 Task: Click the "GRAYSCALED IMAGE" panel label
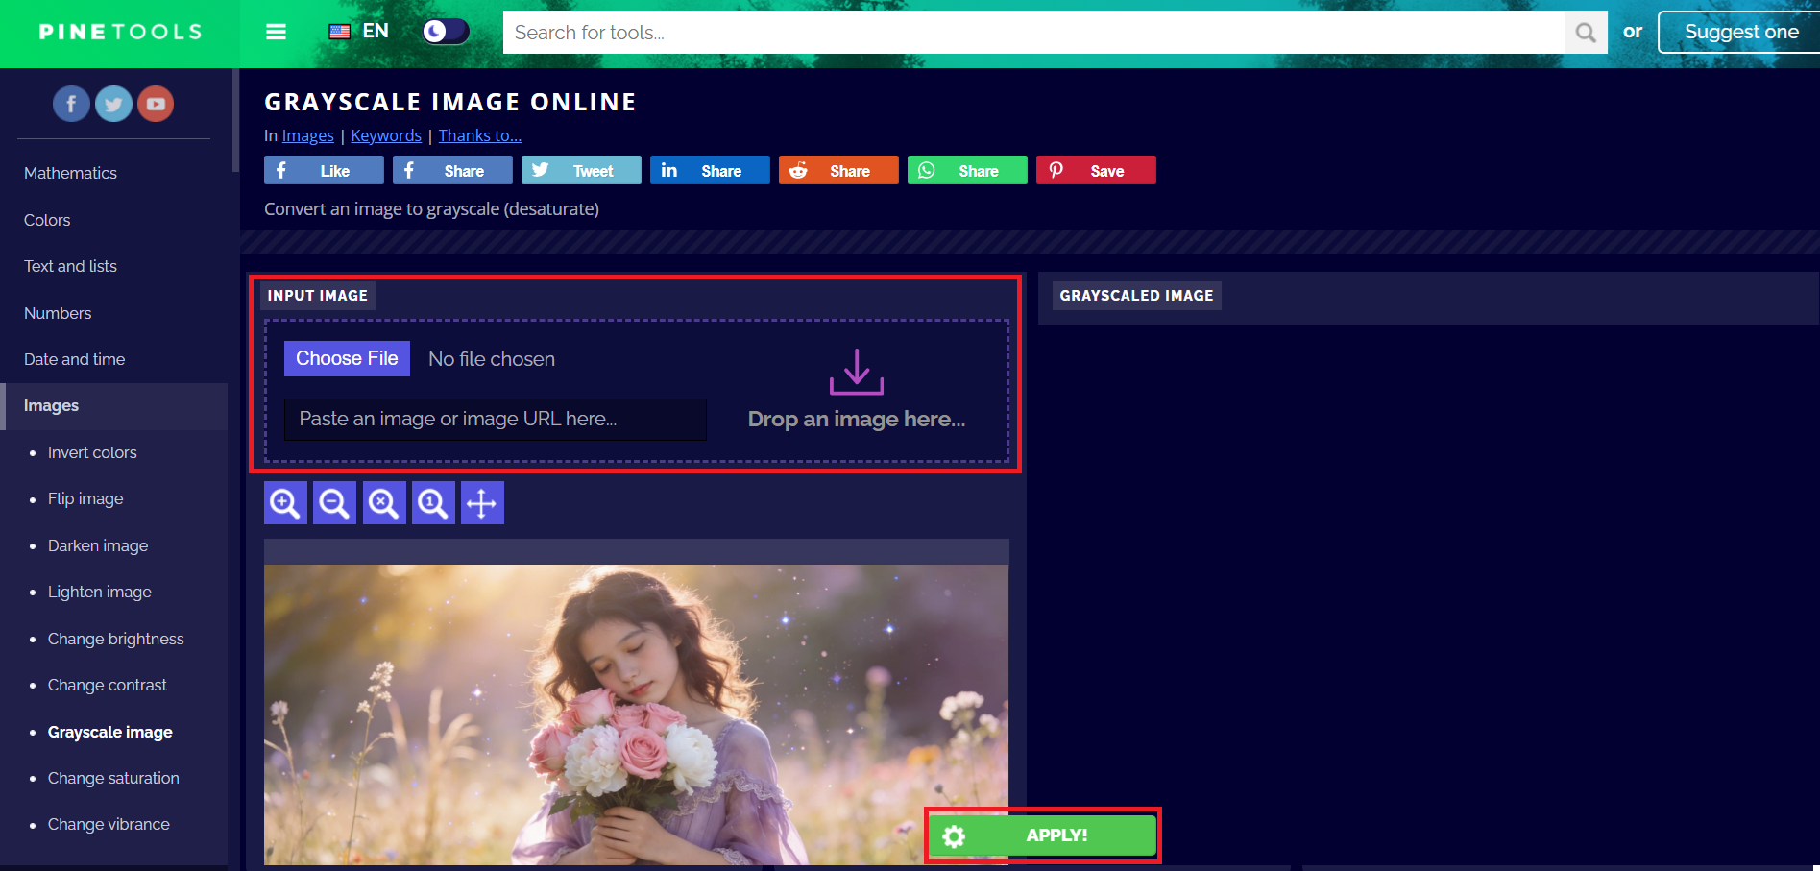[x=1137, y=296]
